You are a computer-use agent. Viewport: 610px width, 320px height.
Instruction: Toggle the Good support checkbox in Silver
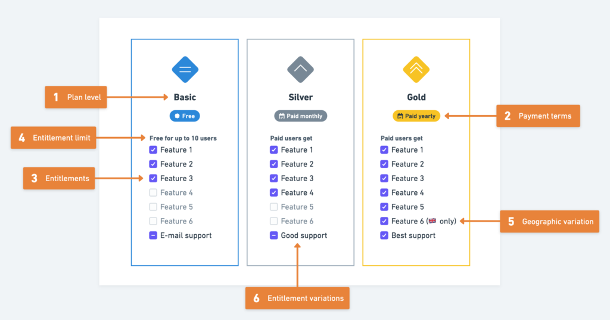tap(274, 235)
